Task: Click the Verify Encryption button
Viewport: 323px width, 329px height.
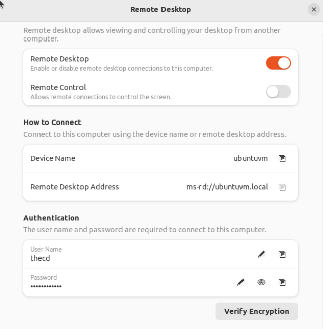Action: (x=257, y=311)
